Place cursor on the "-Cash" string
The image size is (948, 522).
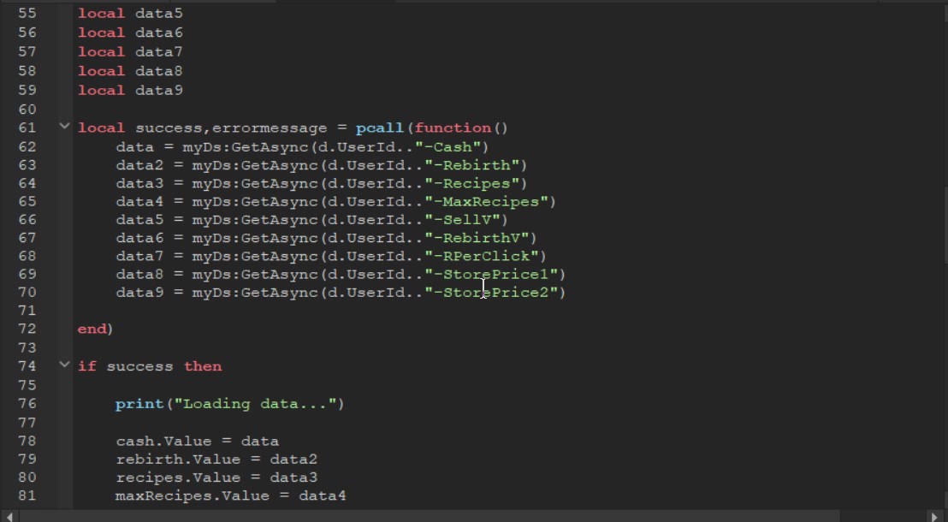pyautogui.click(x=456, y=147)
